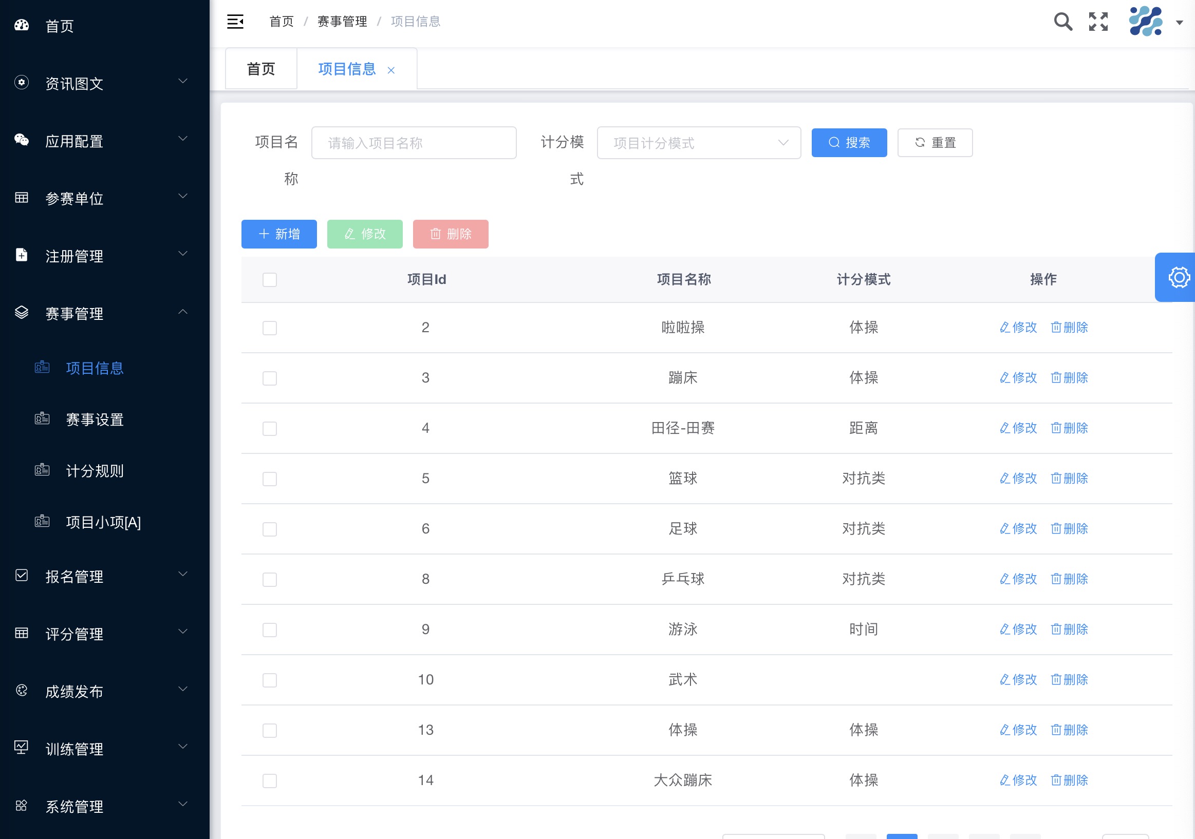This screenshot has width=1195, height=839.
Task: Expand the 成绩发布 sidebar menu
Action: point(104,691)
